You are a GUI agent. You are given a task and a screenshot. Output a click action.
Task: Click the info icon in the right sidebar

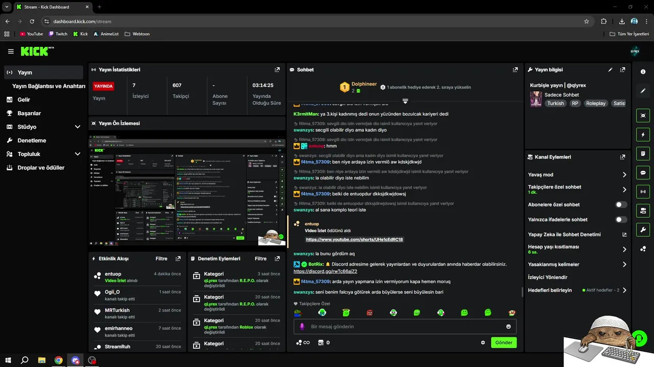643,72
